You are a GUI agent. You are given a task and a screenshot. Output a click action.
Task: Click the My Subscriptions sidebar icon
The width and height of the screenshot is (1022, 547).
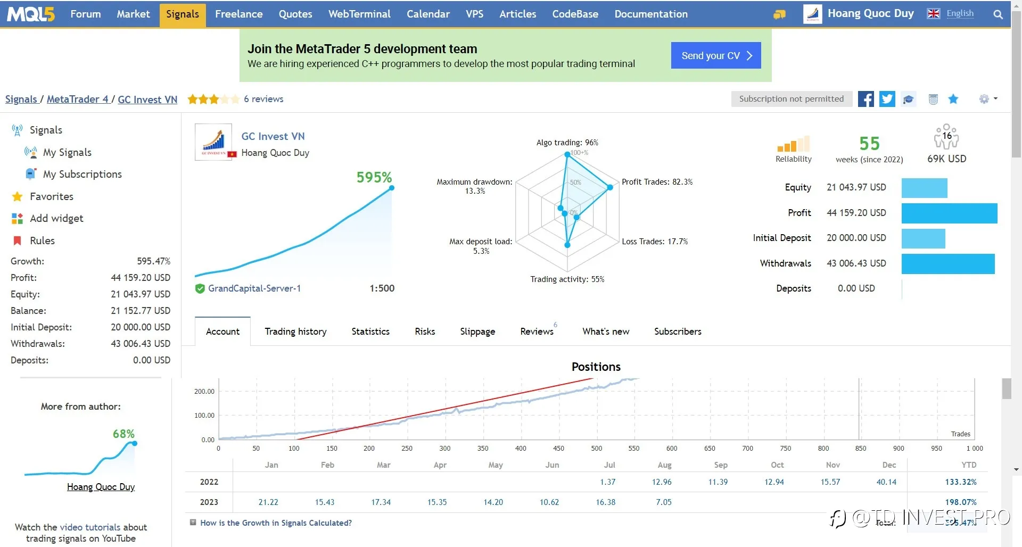(x=30, y=174)
